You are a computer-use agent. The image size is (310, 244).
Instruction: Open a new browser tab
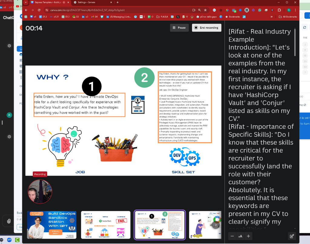click(118, 2)
